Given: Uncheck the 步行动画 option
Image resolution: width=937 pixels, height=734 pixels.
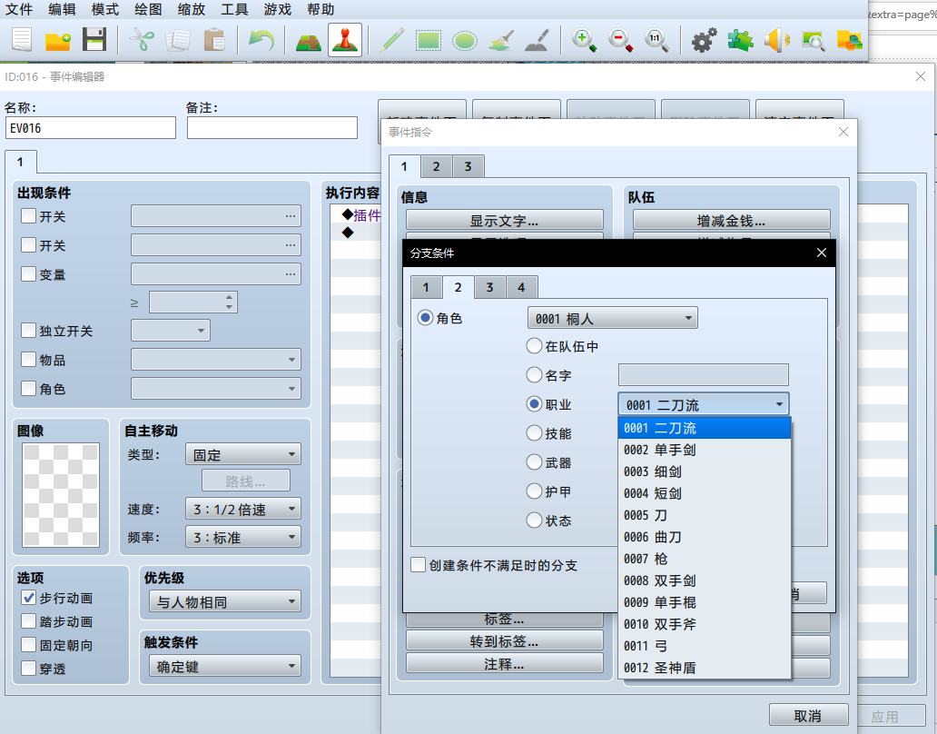Looking at the screenshot, I should pos(29,598).
